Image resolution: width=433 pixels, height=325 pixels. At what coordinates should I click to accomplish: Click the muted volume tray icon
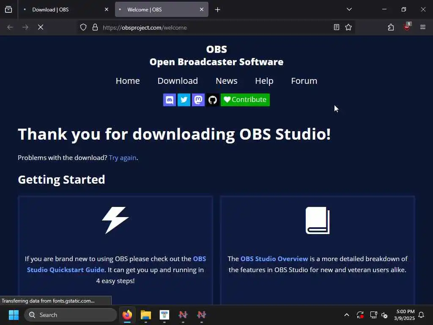pos(384,315)
